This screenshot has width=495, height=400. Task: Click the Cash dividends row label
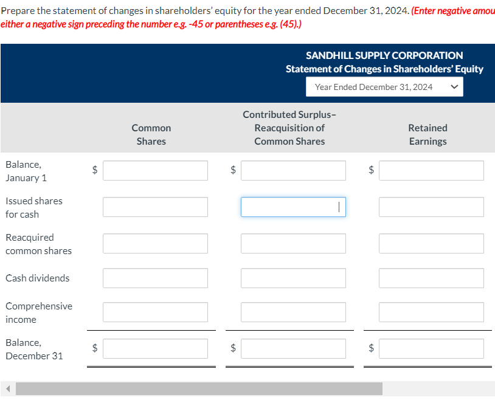pyautogui.click(x=38, y=278)
